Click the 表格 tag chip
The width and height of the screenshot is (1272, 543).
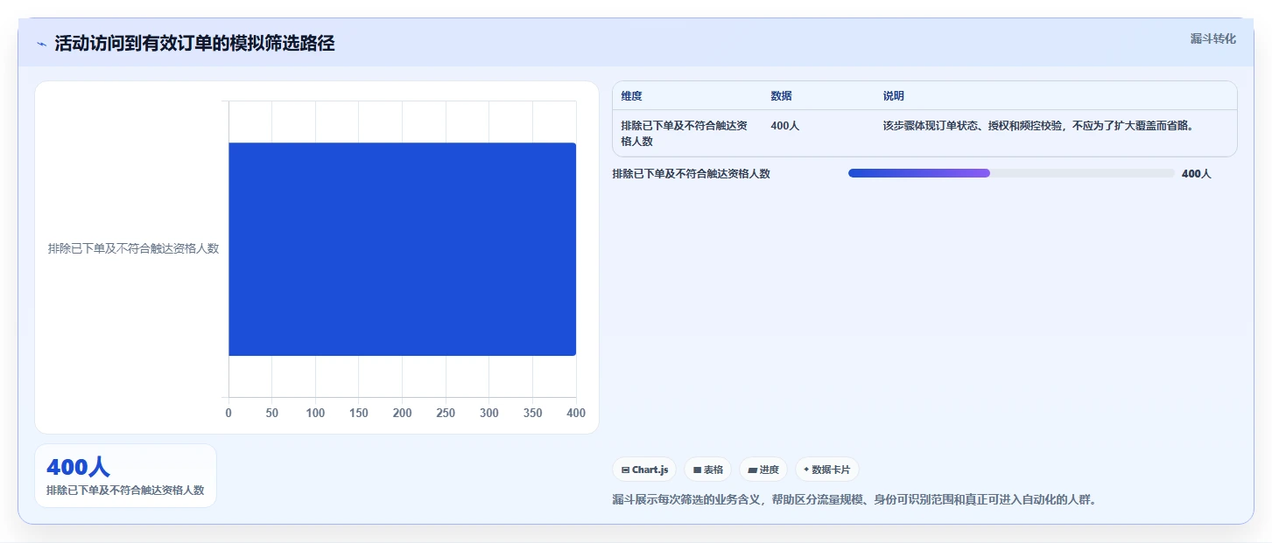pos(707,470)
